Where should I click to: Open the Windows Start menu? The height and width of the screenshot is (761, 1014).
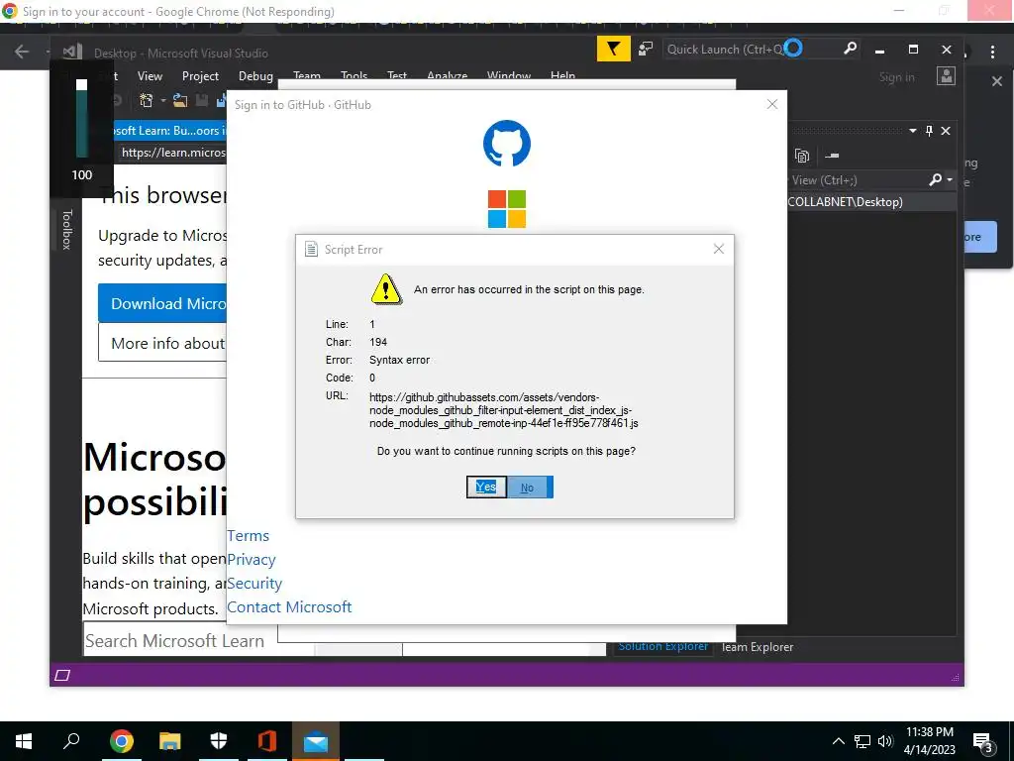click(24, 741)
